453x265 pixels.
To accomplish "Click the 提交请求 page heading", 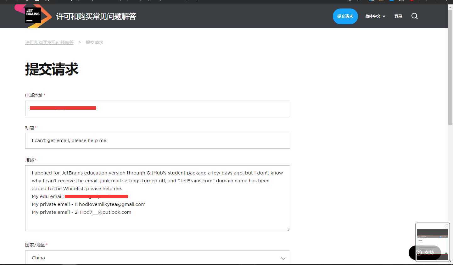I will pyautogui.click(x=52, y=69).
